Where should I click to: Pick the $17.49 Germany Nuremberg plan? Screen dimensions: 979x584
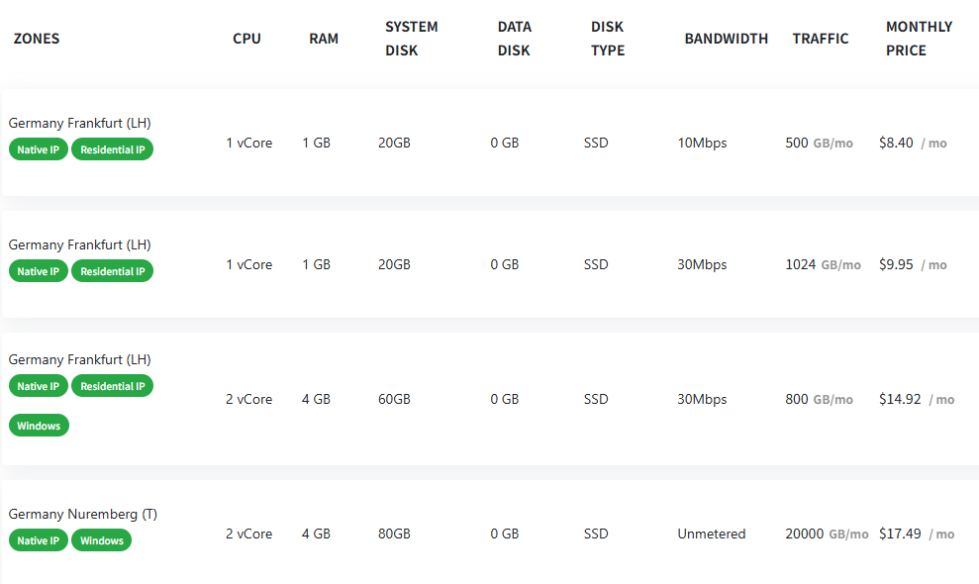[490, 533]
